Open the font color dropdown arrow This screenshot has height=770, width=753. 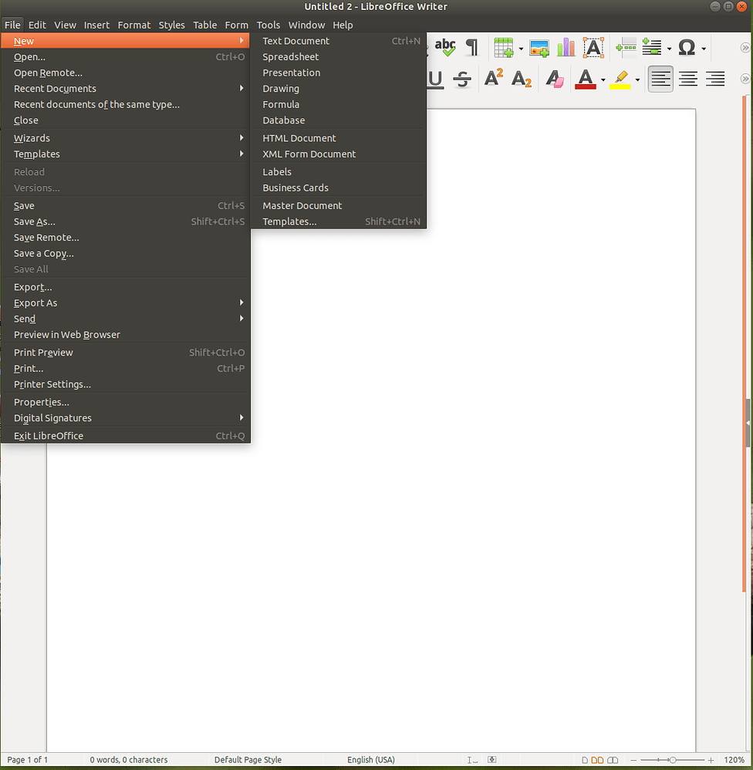tap(603, 79)
